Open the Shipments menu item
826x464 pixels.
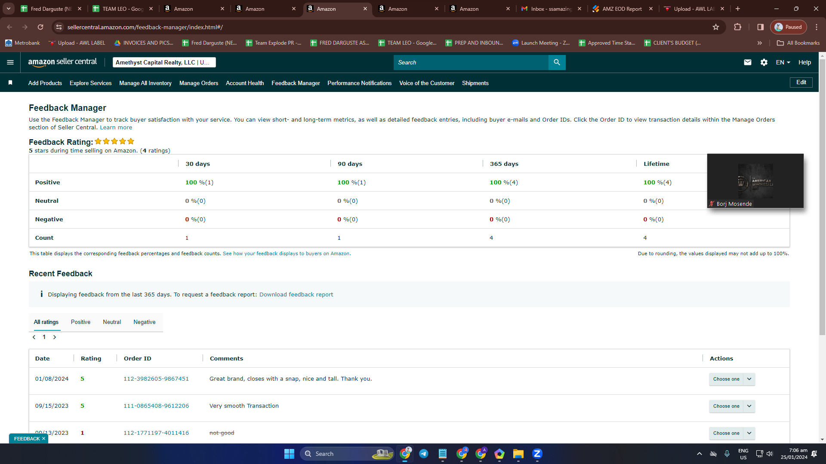475,83
